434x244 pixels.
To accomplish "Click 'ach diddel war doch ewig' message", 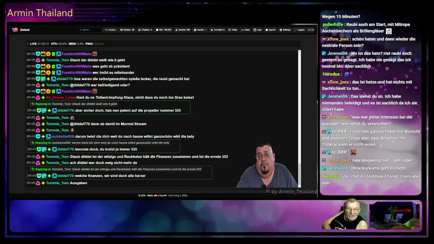I will click(103, 163).
